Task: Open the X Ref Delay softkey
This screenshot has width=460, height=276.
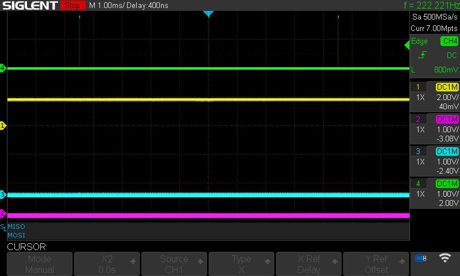Action: coord(309,264)
